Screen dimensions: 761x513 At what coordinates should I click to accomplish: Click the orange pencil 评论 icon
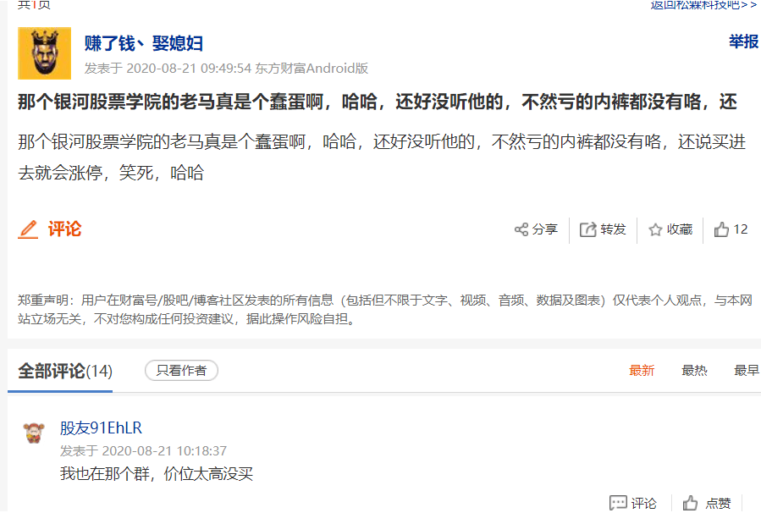pyautogui.click(x=28, y=229)
